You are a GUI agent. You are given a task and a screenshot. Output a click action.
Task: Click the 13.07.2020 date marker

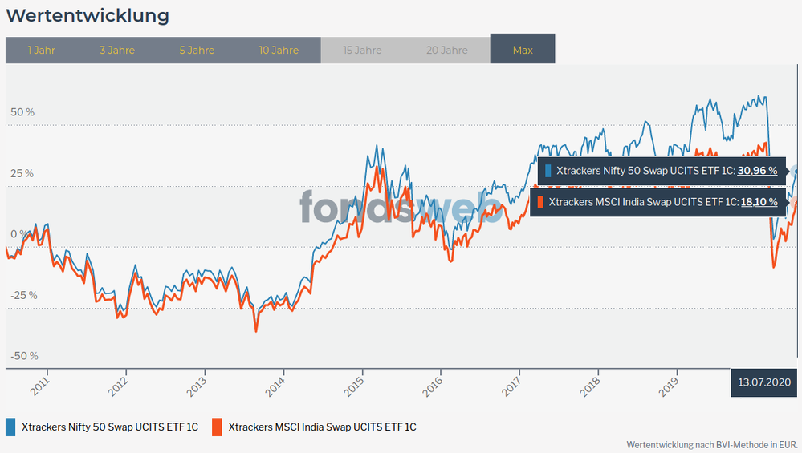[765, 383]
